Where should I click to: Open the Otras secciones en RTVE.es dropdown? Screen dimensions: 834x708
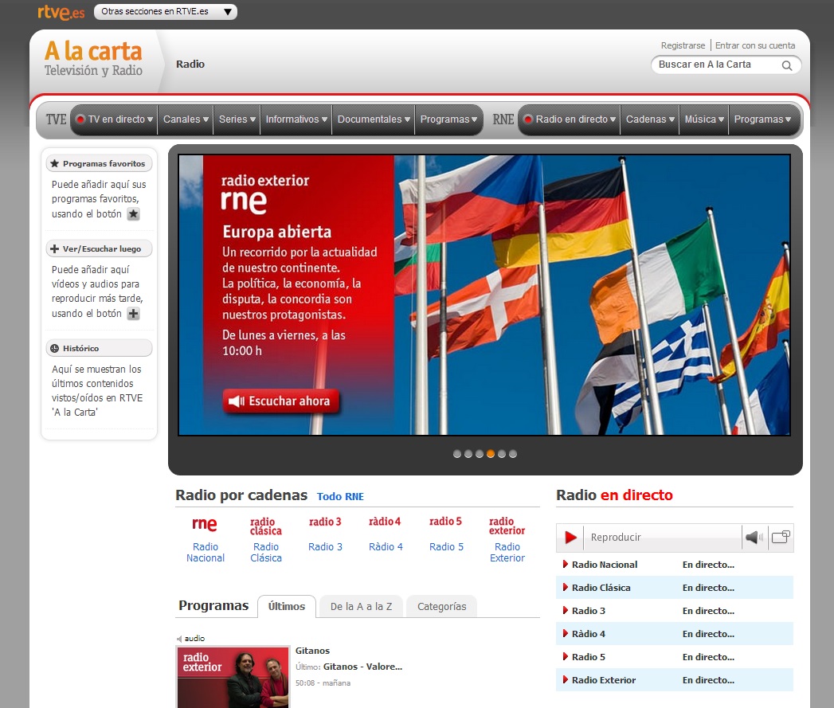166,12
